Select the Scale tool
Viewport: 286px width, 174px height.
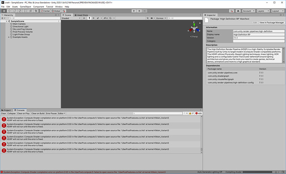point(20,11)
